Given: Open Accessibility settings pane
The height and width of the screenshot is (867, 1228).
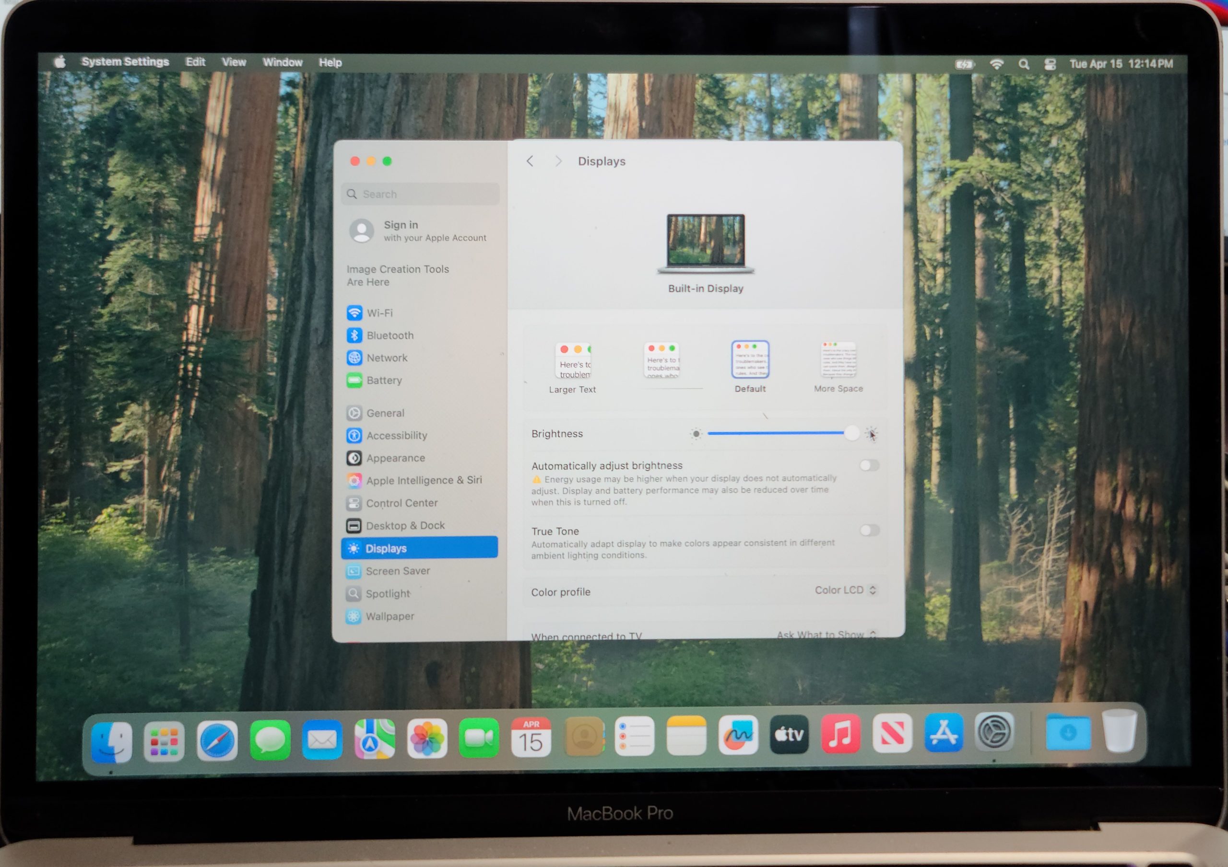Looking at the screenshot, I should pos(396,435).
